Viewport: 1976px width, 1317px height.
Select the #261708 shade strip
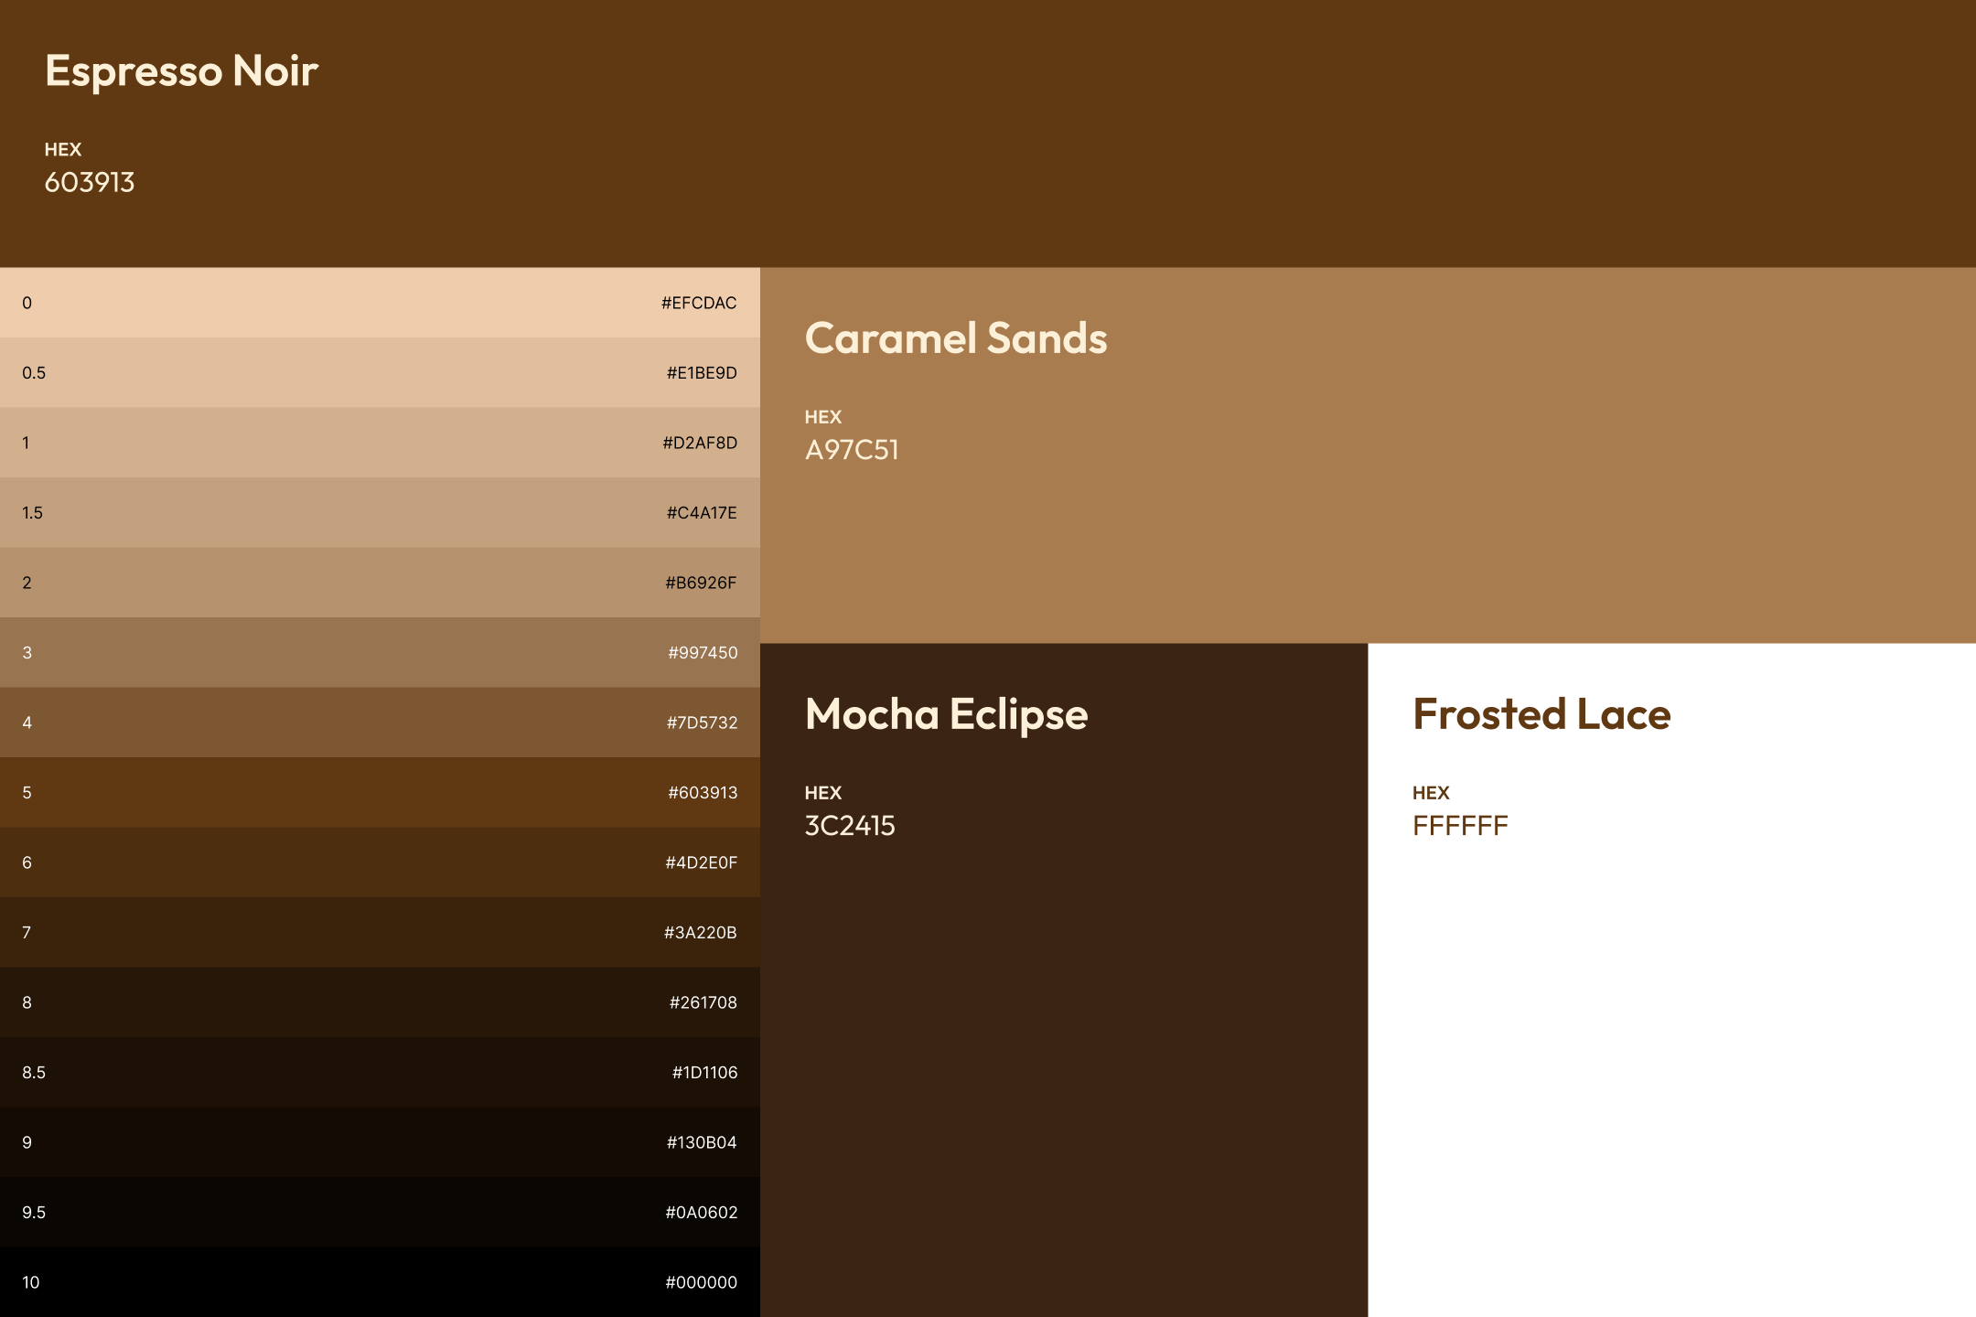pos(380,1002)
